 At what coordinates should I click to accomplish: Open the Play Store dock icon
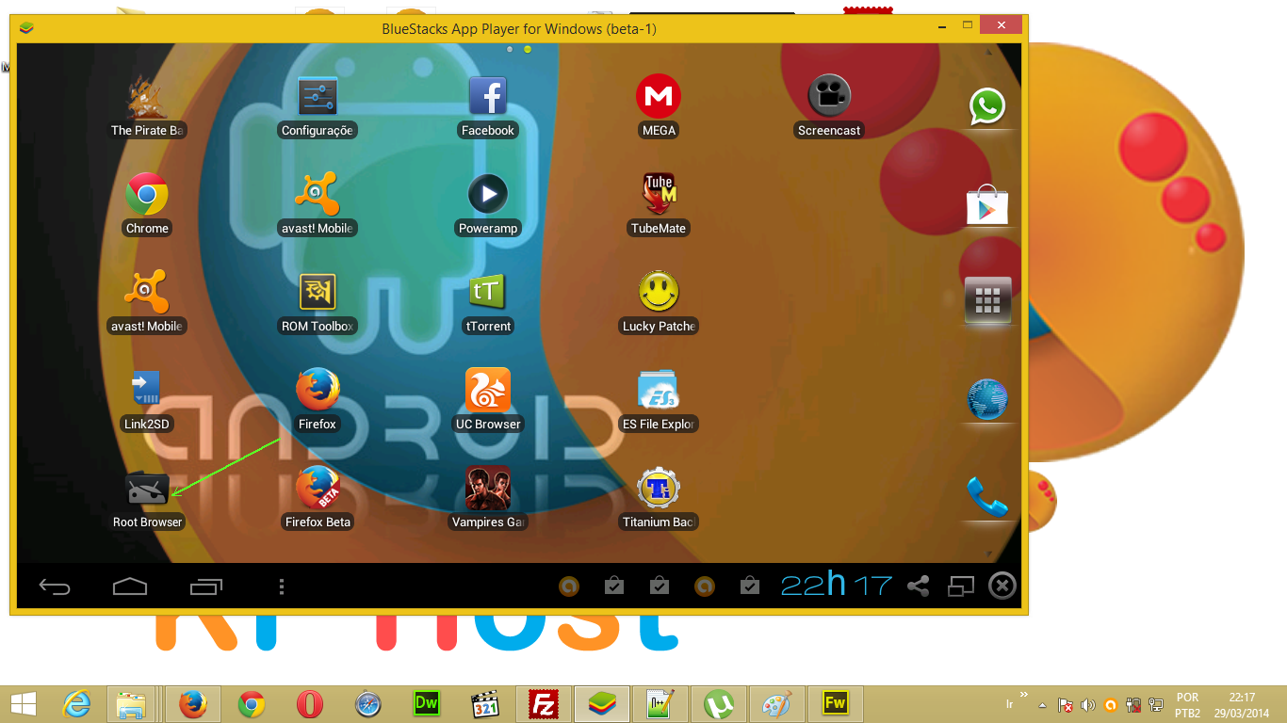point(987,204)
